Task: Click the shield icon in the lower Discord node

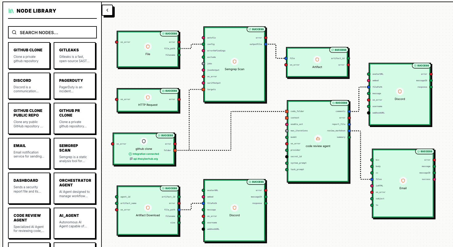Action: point(234,208)
